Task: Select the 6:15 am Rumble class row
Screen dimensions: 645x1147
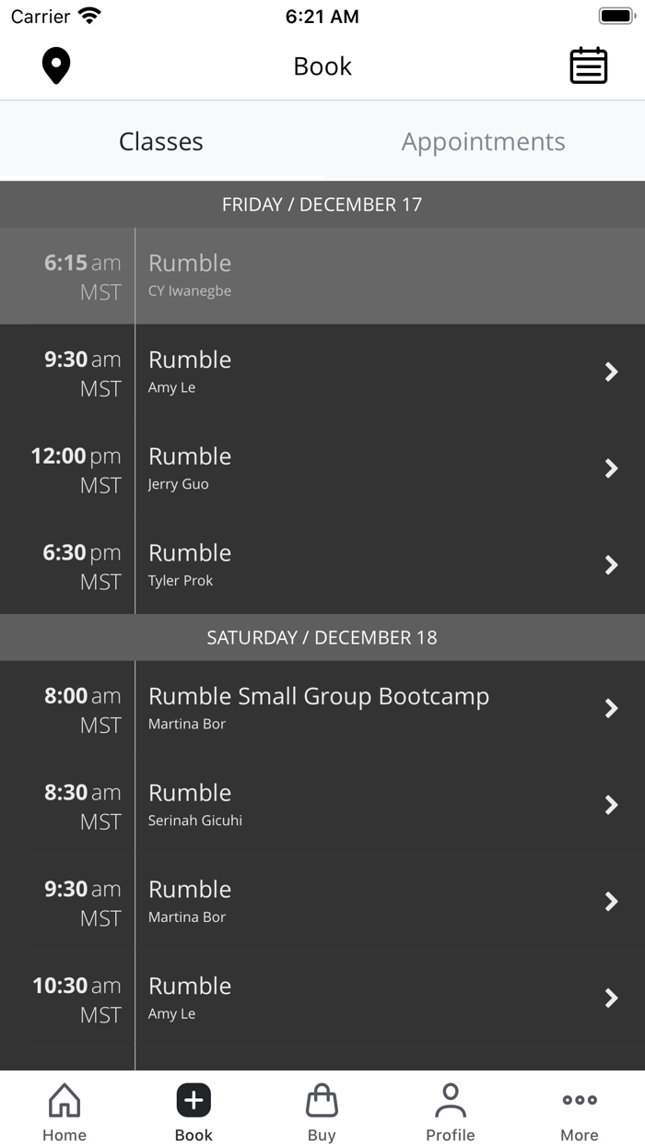Action: (x=322, y=275)
